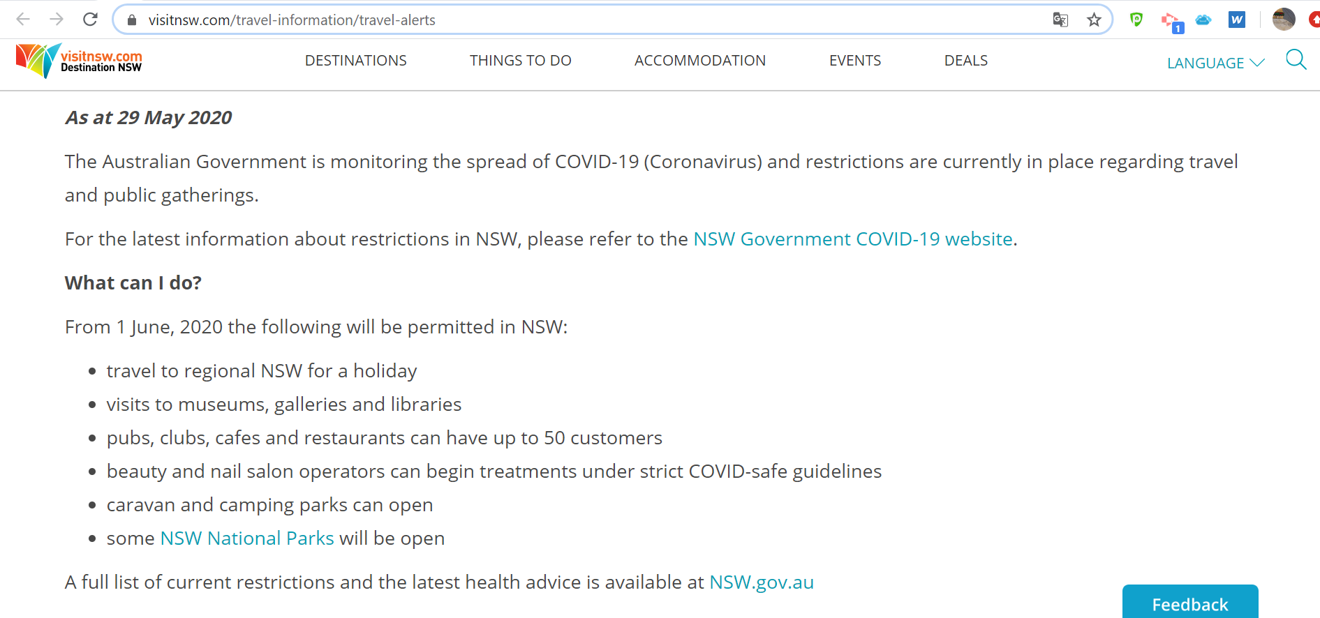
Task: Reload the page
Action: tap(90, 20)
